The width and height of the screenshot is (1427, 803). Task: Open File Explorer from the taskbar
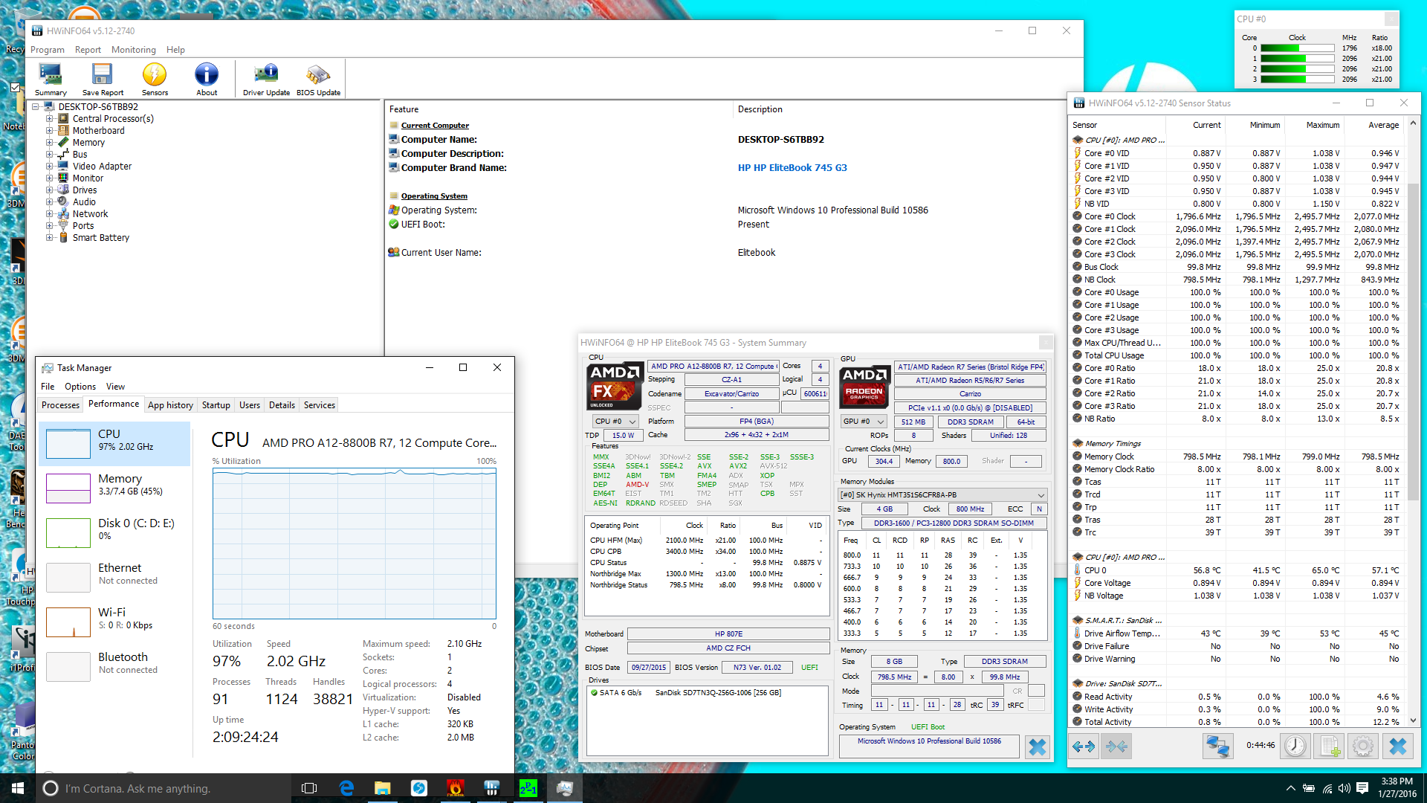[383, 788]
